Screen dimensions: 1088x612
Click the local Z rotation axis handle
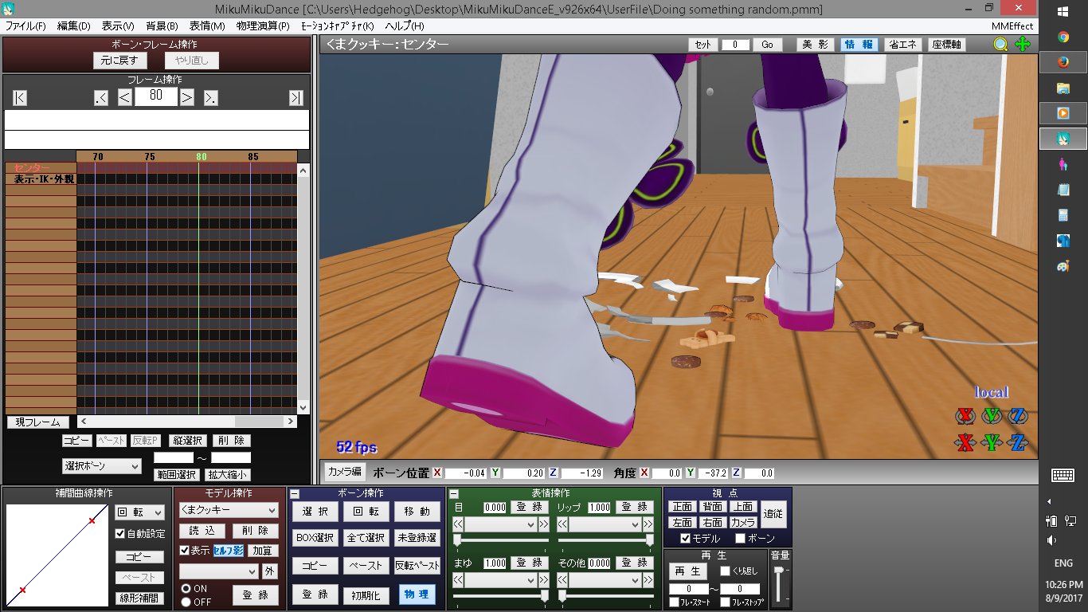tap(1017, 415)
